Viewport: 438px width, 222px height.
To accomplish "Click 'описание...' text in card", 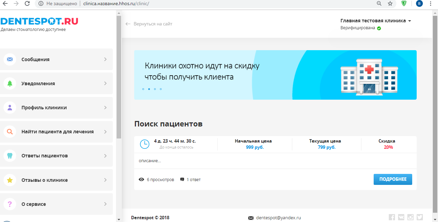I will (150, 161).
